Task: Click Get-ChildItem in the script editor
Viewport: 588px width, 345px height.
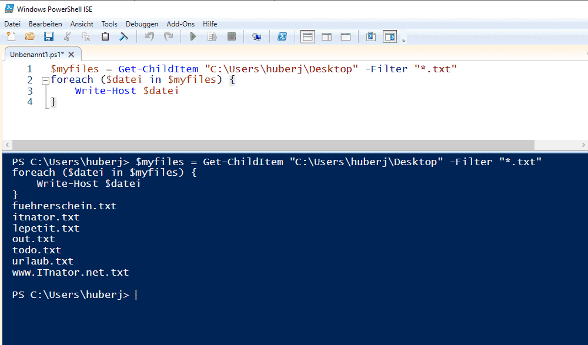Action: pos(158,69)
